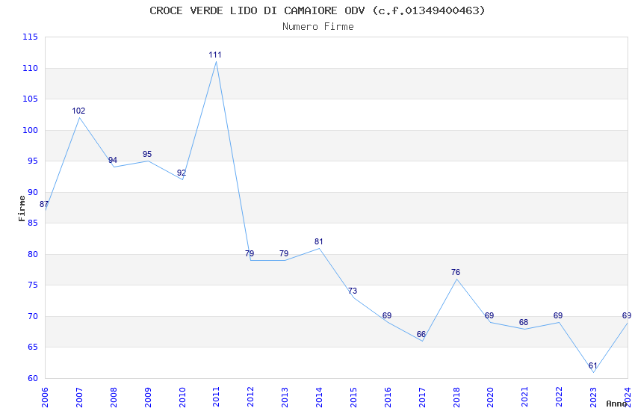The image size is (635, 411).
Task: Select the 60 value on the y-axis
Action: coord(33,378)
